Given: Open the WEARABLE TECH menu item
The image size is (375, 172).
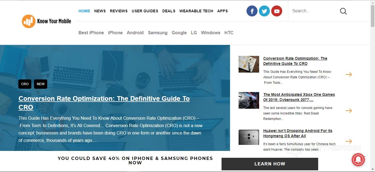Looking at the screenshot, I should (x=196, y=11).
